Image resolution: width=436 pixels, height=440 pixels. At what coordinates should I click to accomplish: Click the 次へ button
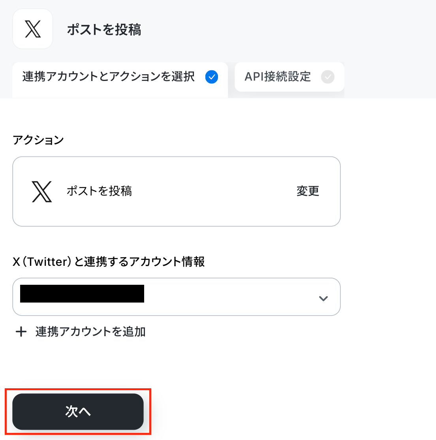(x=78, y=412)
